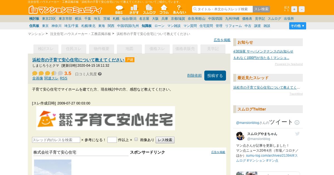Click the 広告を掲載 link above tabs
The width and height of the screenshot is (334, 175).
click(x=222, y=40)
